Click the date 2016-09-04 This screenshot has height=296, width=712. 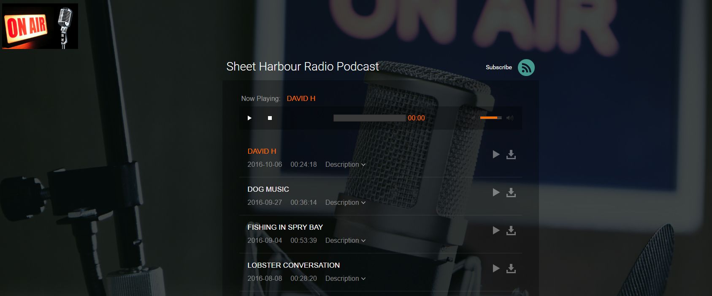[x=265, y=240]
